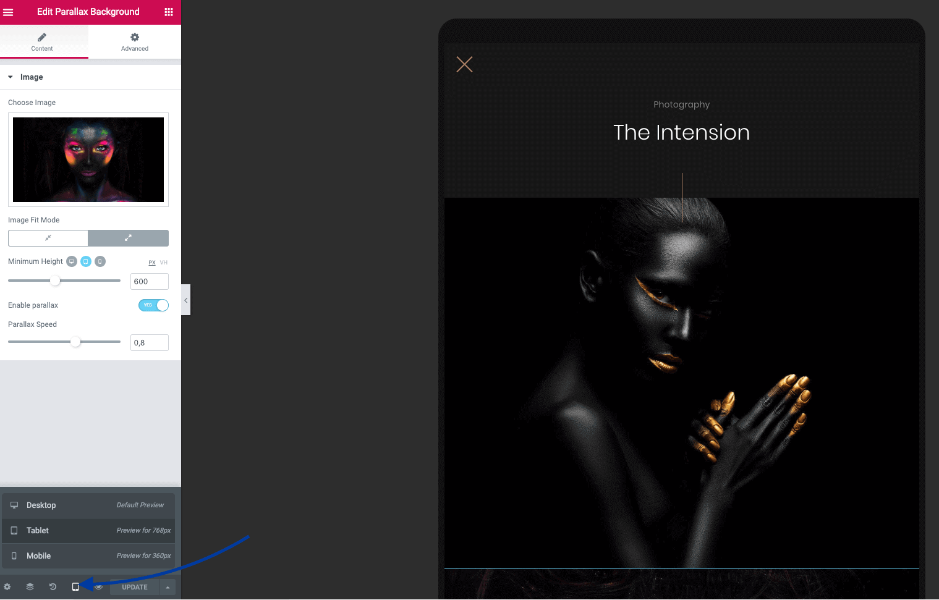Open page settings gear in footer
Image resolution: width=939 pixels, height=600 pixels.
point(7,587)
